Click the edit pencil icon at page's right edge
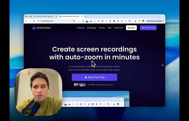The width and height of the screenshot is (189, 121). tap(163, 65)
